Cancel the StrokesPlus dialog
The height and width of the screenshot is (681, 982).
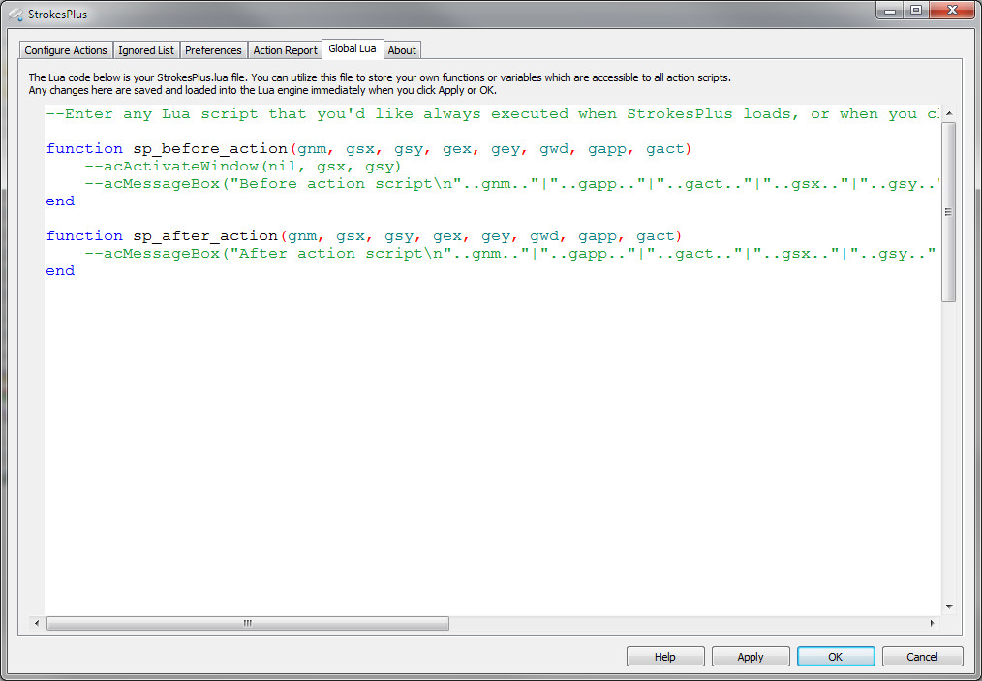[x=922, y=657]
